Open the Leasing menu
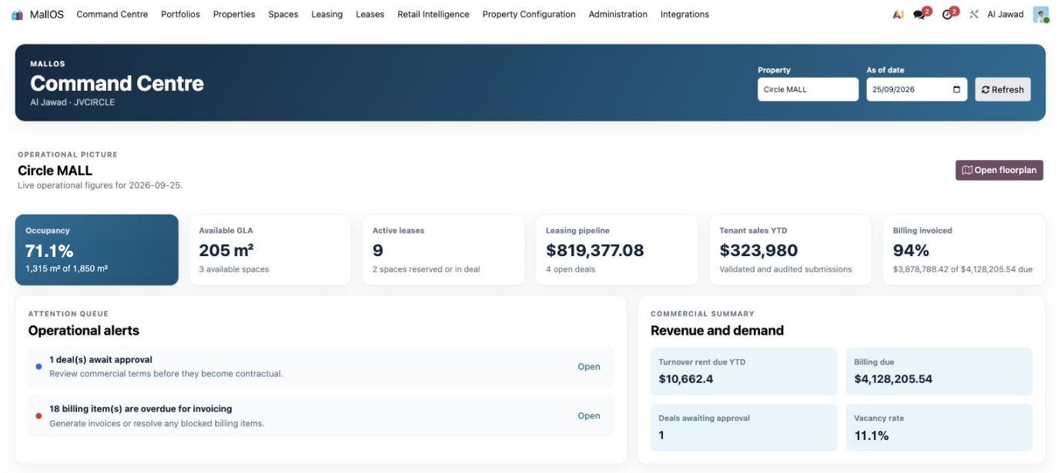The width and height of the screenshot is (1061, 473). point(327,15)
